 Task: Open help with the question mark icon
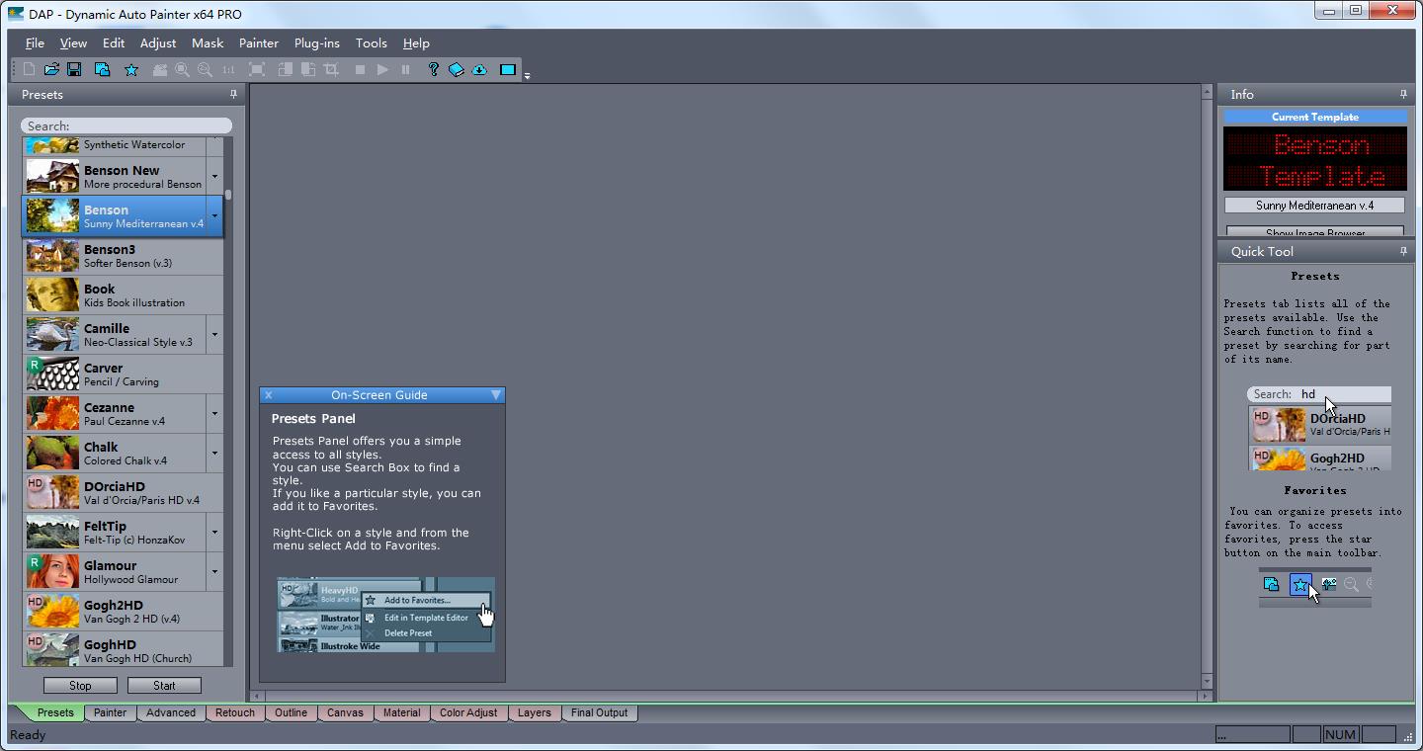tap(434, 70)
